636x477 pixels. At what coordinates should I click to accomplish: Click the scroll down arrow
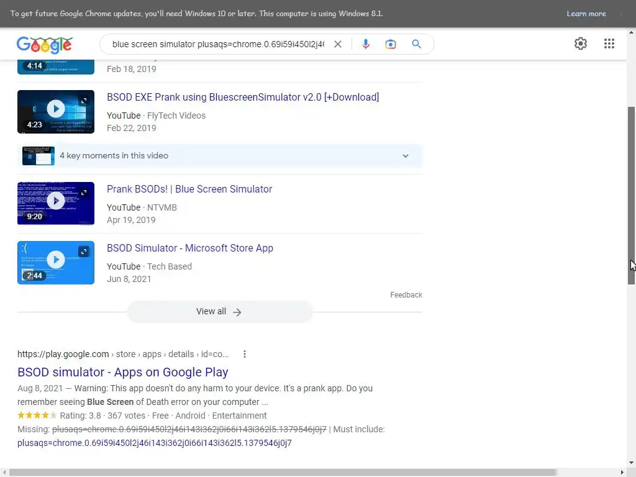(x=631, y=462)
